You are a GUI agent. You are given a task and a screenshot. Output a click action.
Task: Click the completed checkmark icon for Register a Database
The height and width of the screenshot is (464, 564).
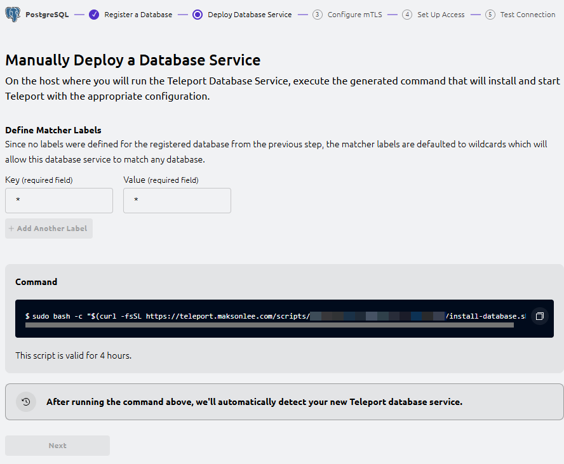coord(94,15)
